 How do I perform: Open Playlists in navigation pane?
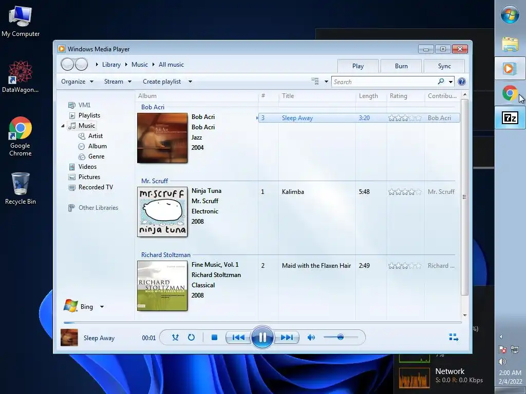pos(84,115)
